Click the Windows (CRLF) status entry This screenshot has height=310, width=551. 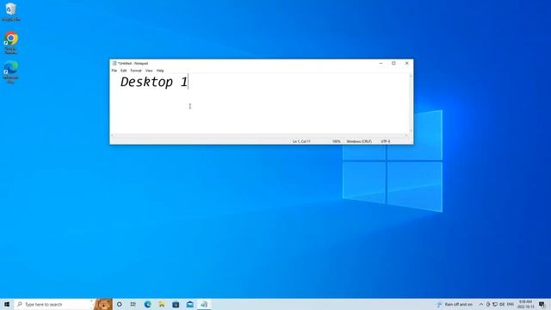point(359,141)
